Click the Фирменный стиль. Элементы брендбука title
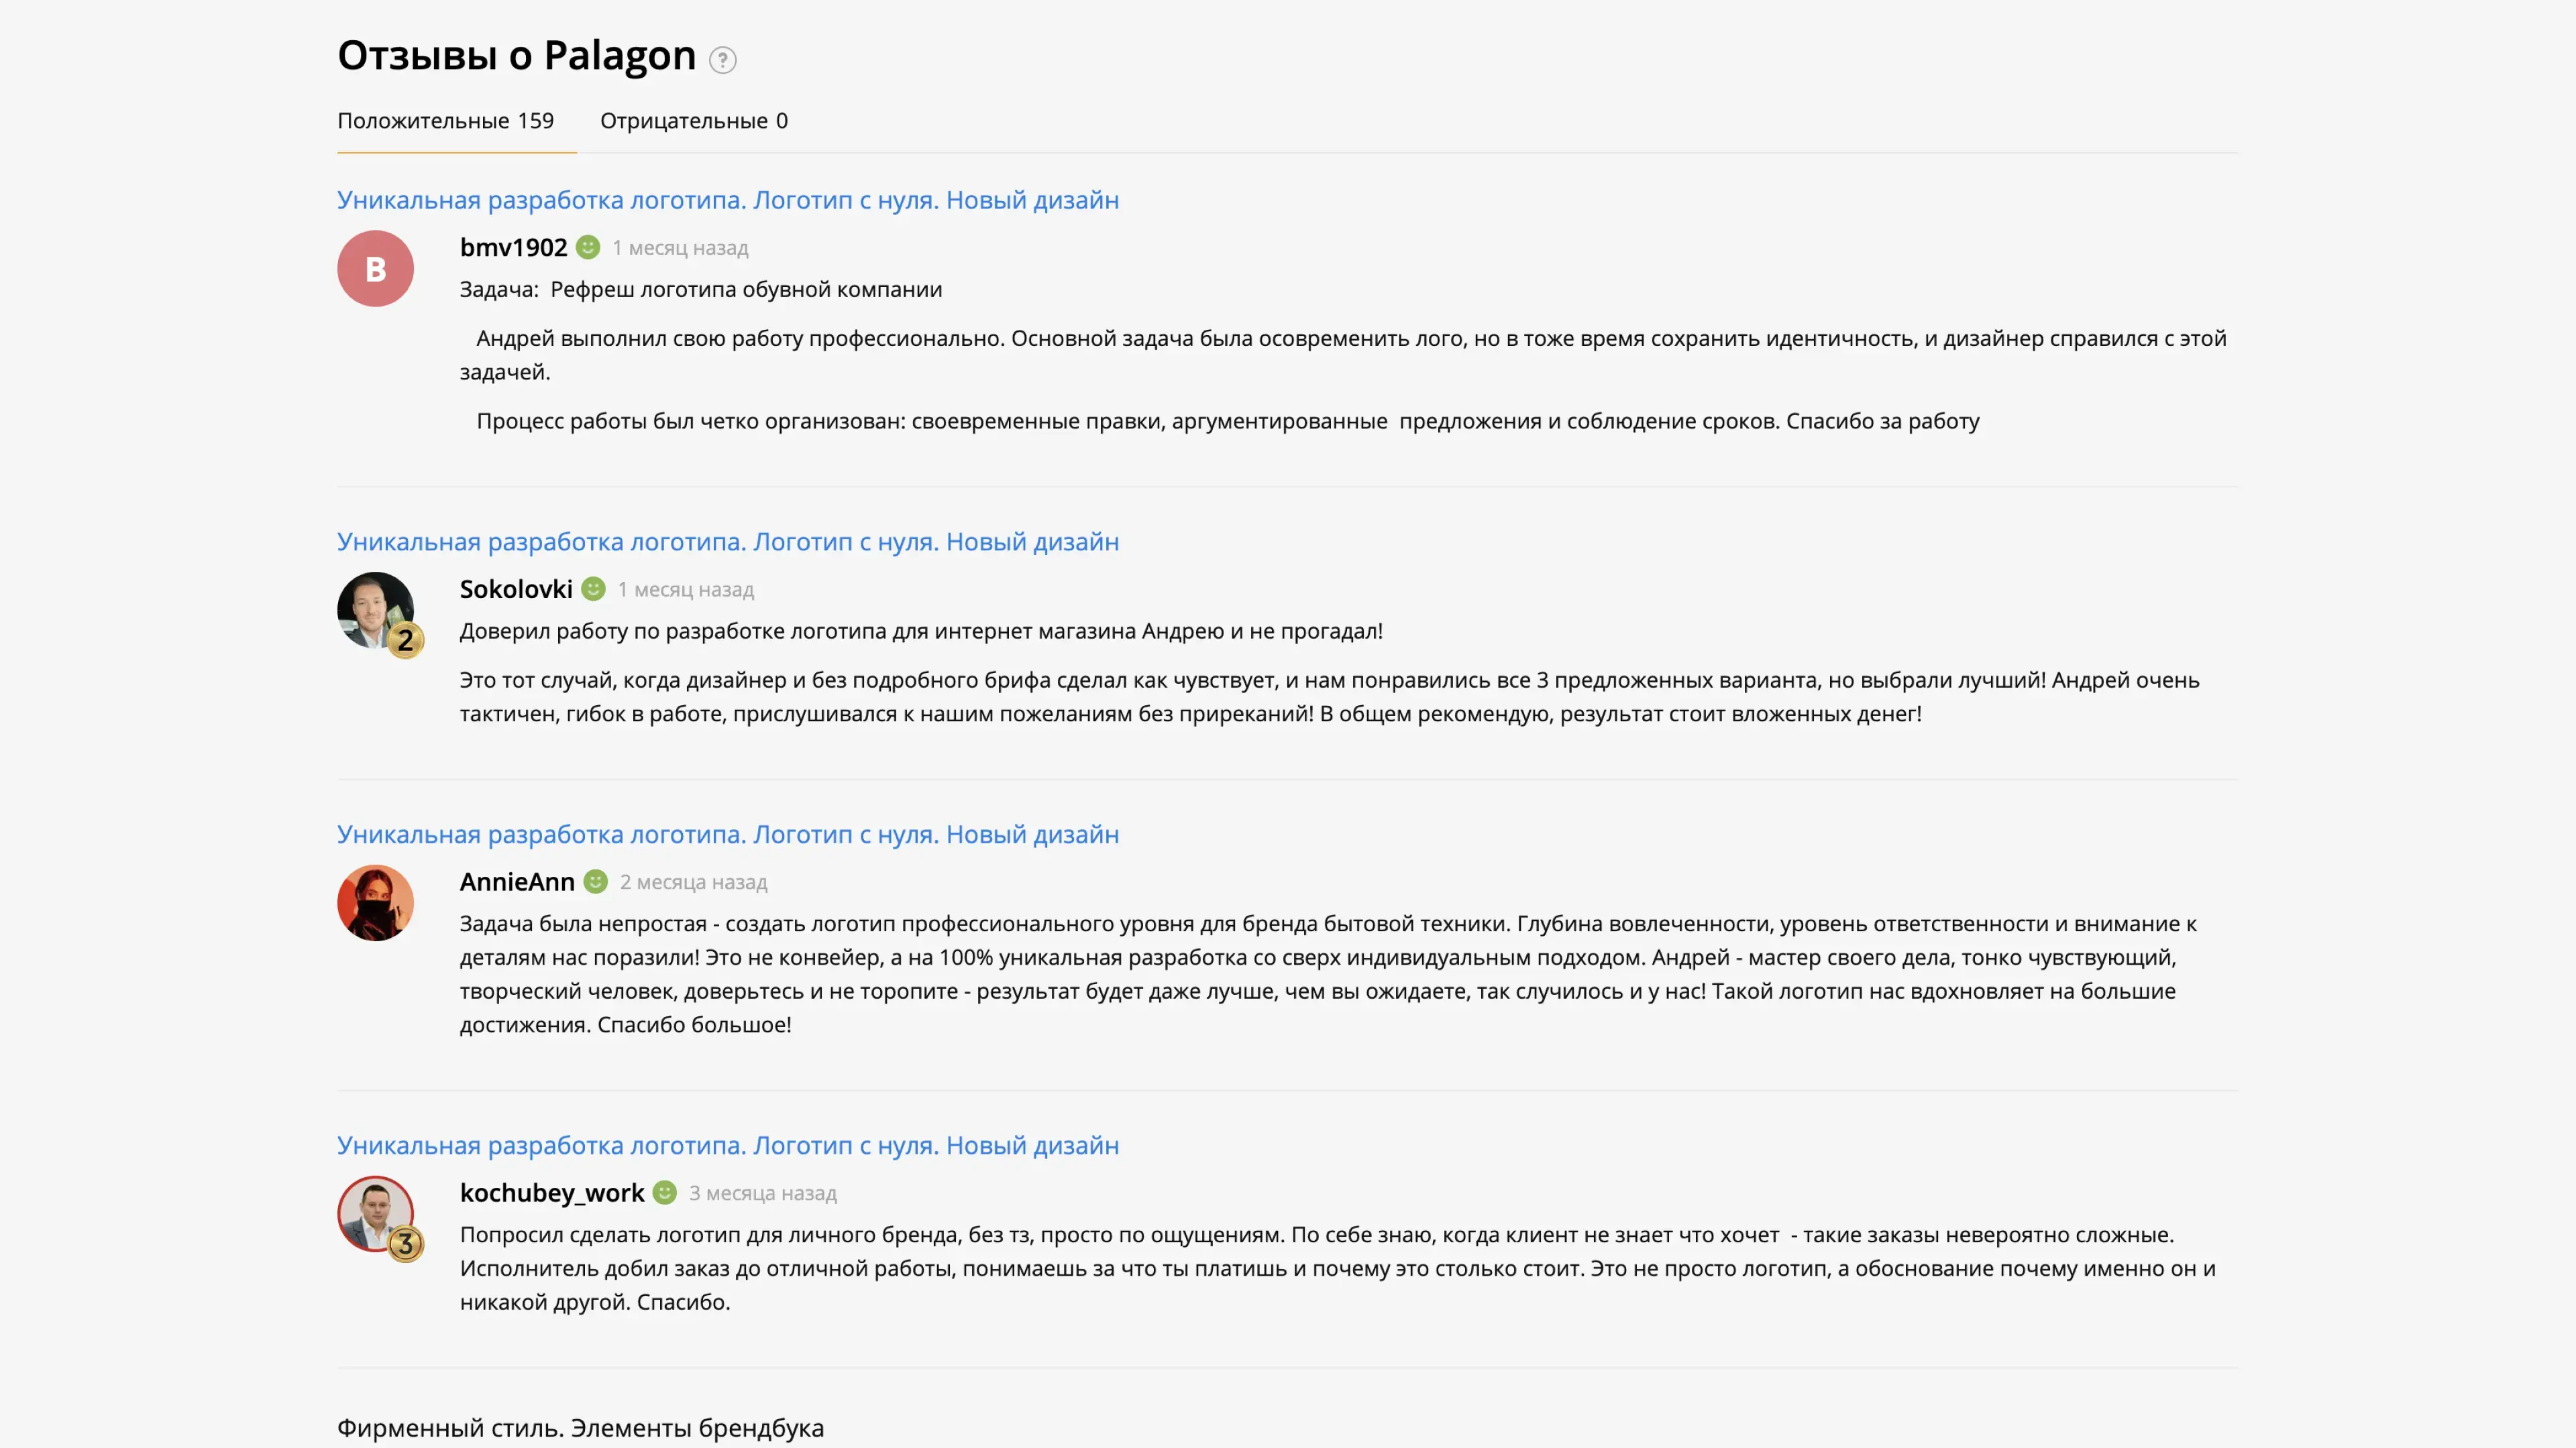 click(580, 1428)
